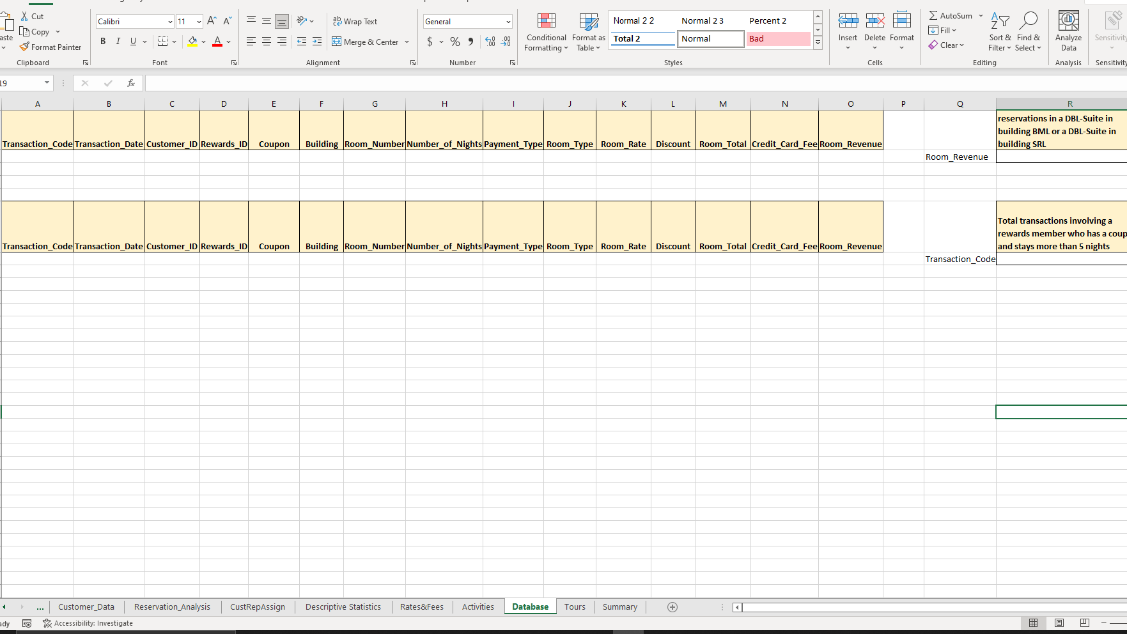Click the Delete cells icon
Screen dimensions: 1127x634
pos(875,21)
